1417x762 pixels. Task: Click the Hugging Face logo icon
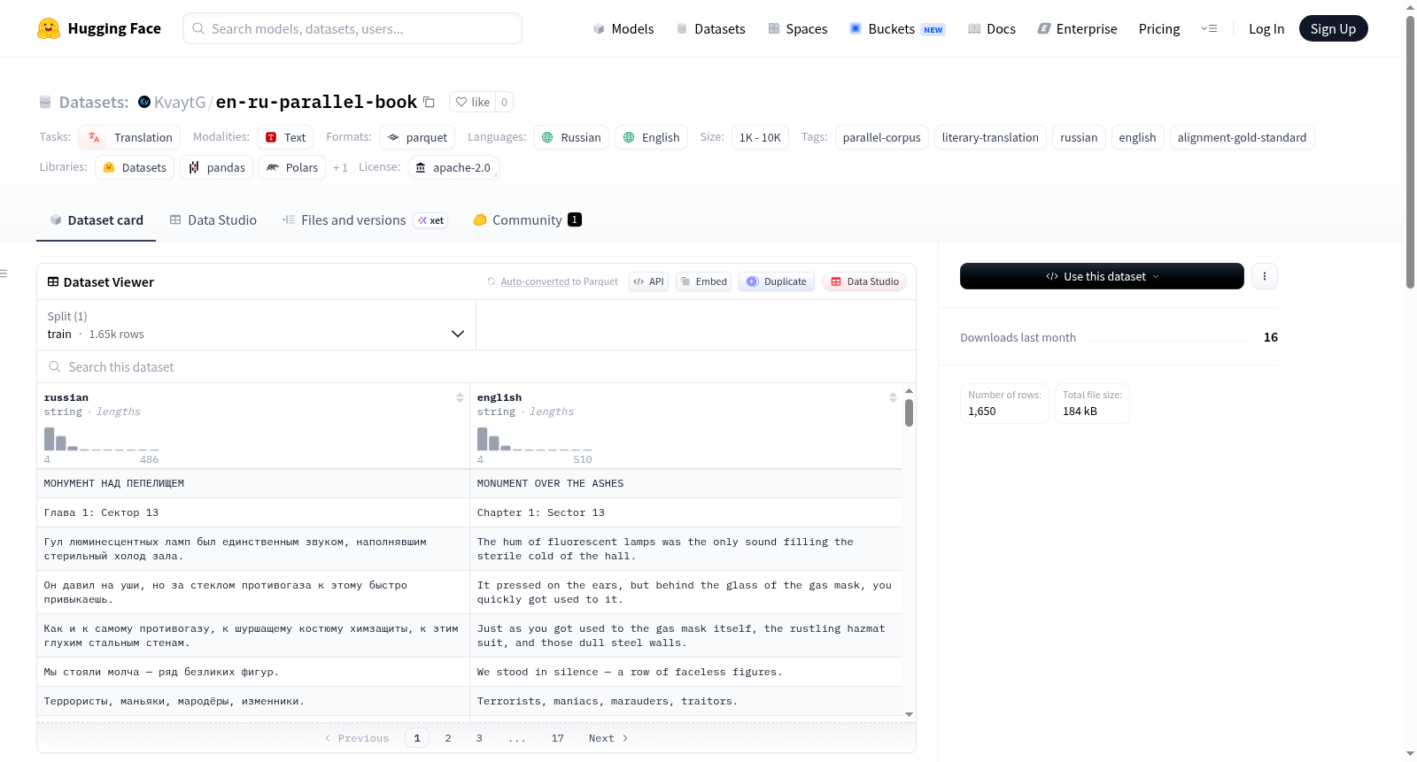coord(49,28)
